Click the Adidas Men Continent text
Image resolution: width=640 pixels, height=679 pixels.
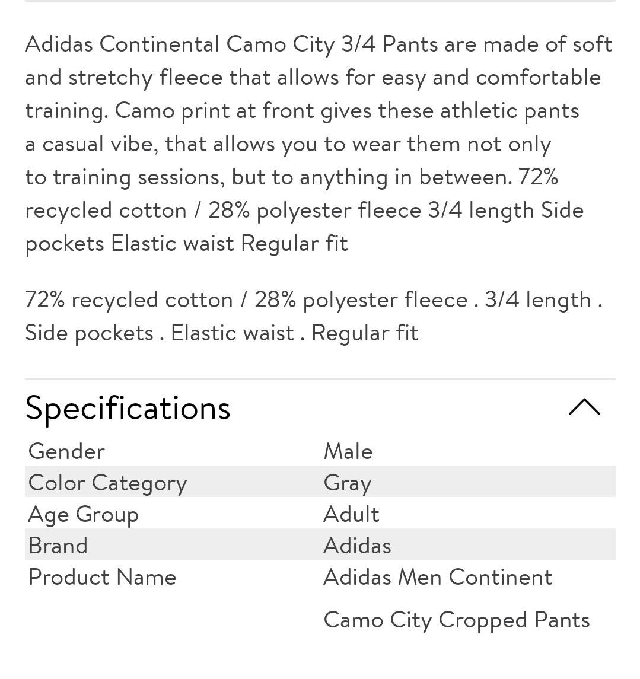438,577
